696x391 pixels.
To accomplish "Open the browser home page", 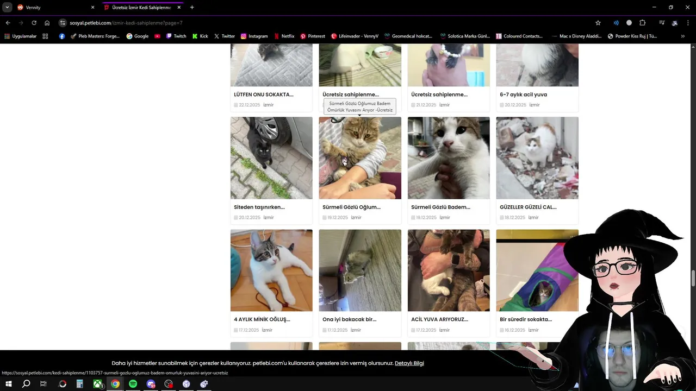I will click(x=47, y=23).
